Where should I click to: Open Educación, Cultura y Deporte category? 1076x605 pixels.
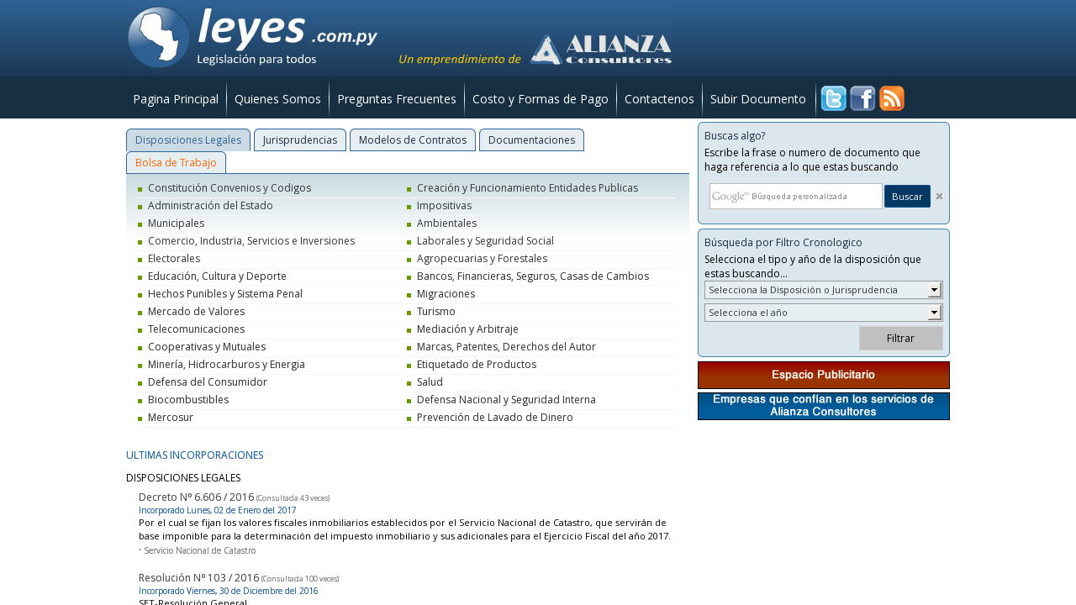tap(217, 276)
